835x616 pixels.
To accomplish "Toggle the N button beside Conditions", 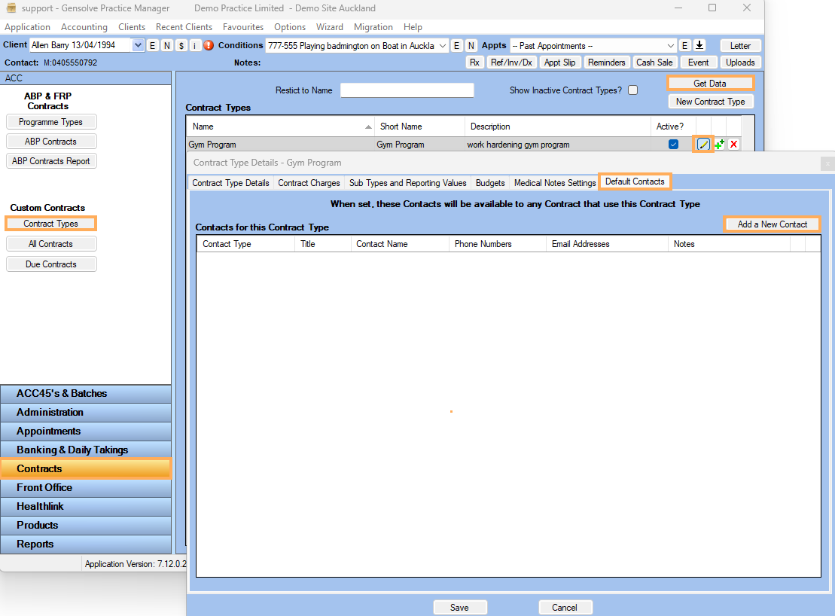I will (x=471, y=45).
